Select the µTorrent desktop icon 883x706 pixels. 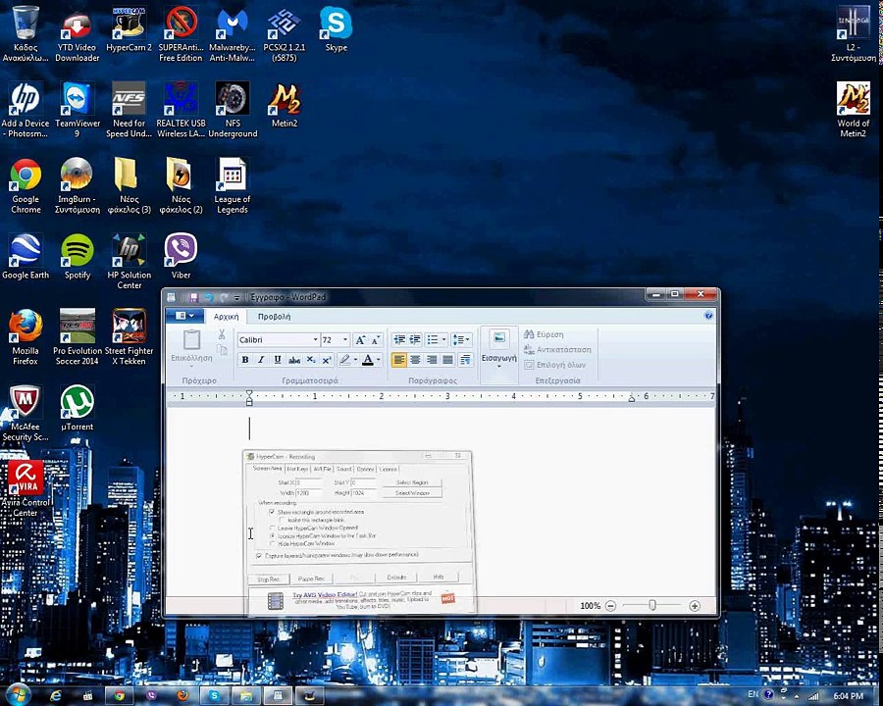coord(78,408)
